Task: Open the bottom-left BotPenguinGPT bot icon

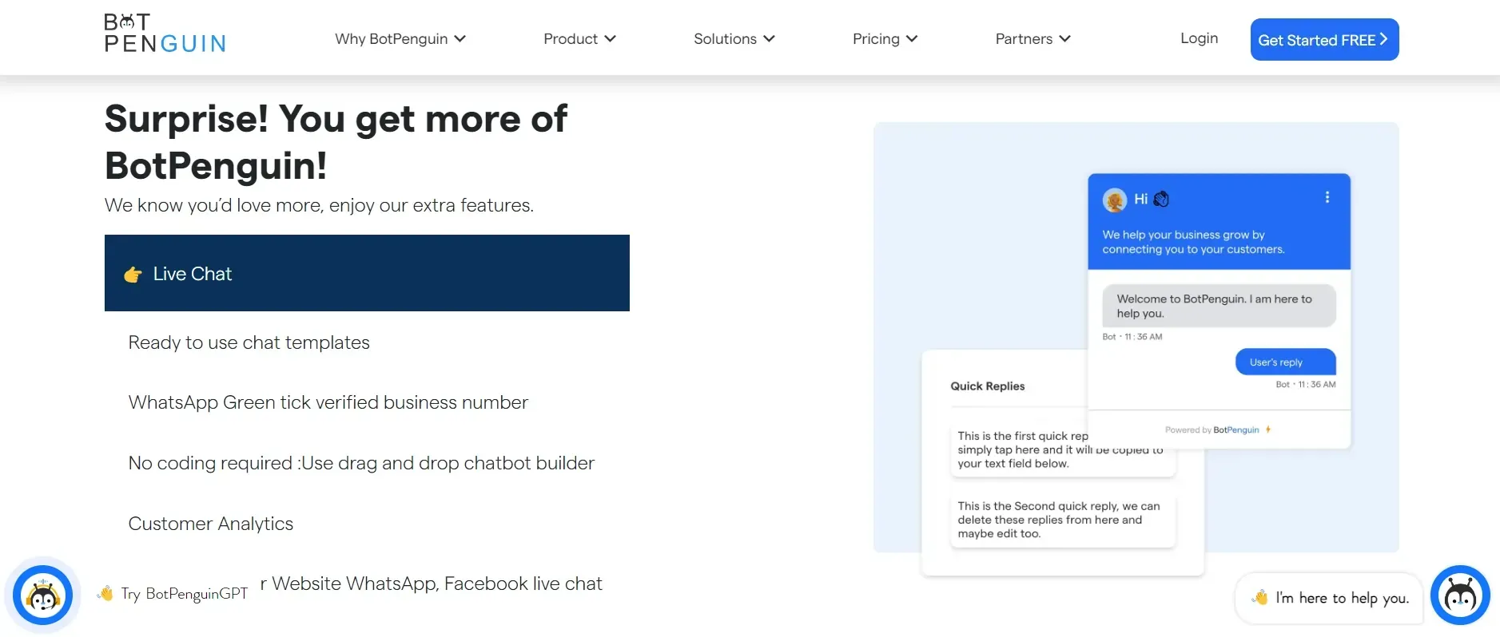Action: (42, 595)
